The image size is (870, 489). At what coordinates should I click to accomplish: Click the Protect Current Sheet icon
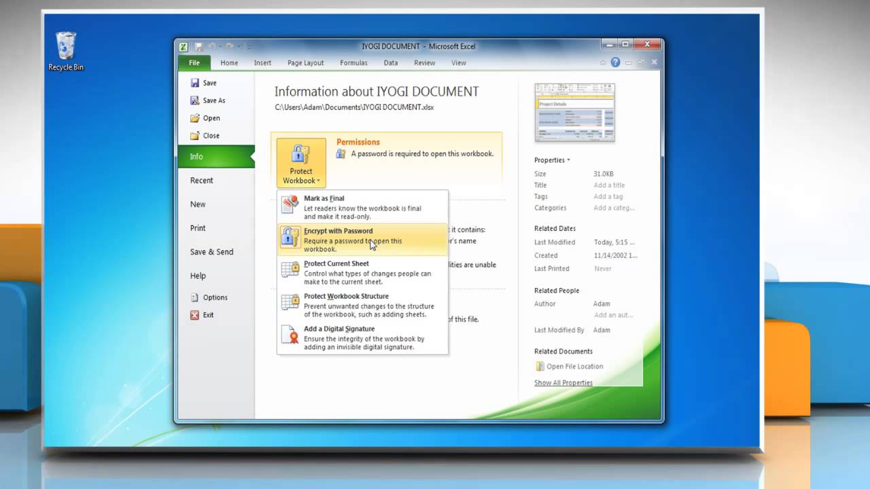point(290,270)
